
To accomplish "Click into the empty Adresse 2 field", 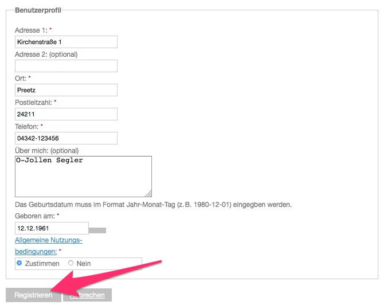I will tap(66, 66).
